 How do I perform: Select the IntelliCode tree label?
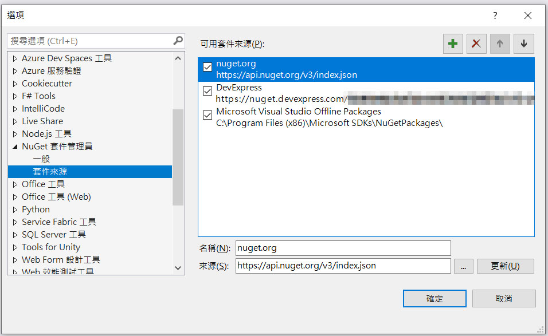[43, 109]
